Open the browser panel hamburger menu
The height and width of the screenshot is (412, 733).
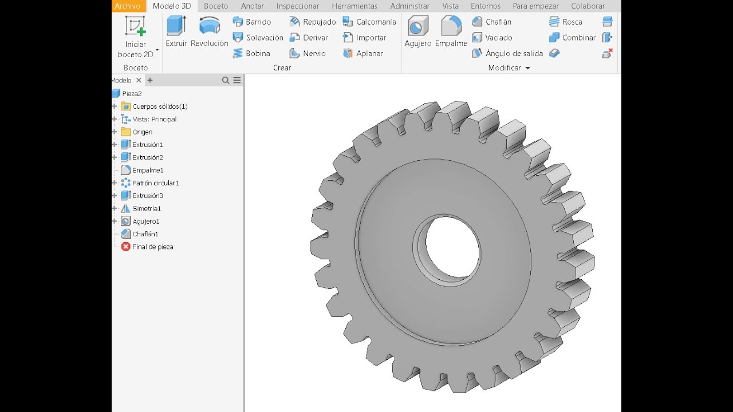(237, 81)
